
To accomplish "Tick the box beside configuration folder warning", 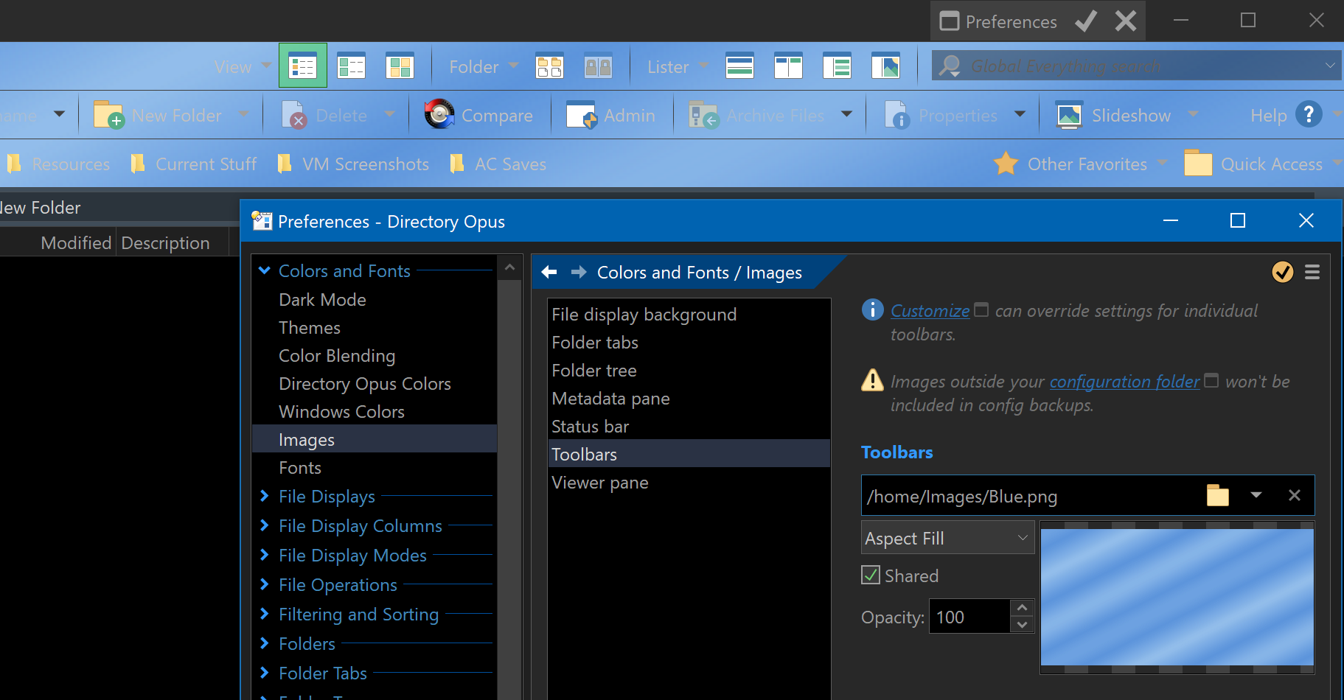I will click(1212, 381).
